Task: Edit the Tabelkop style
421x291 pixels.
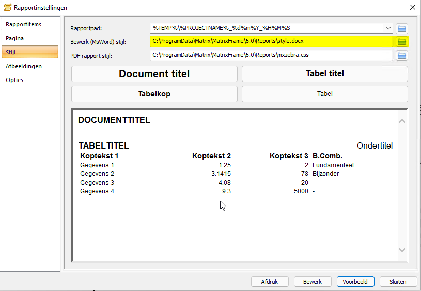Action: click(x=154, y=94)
